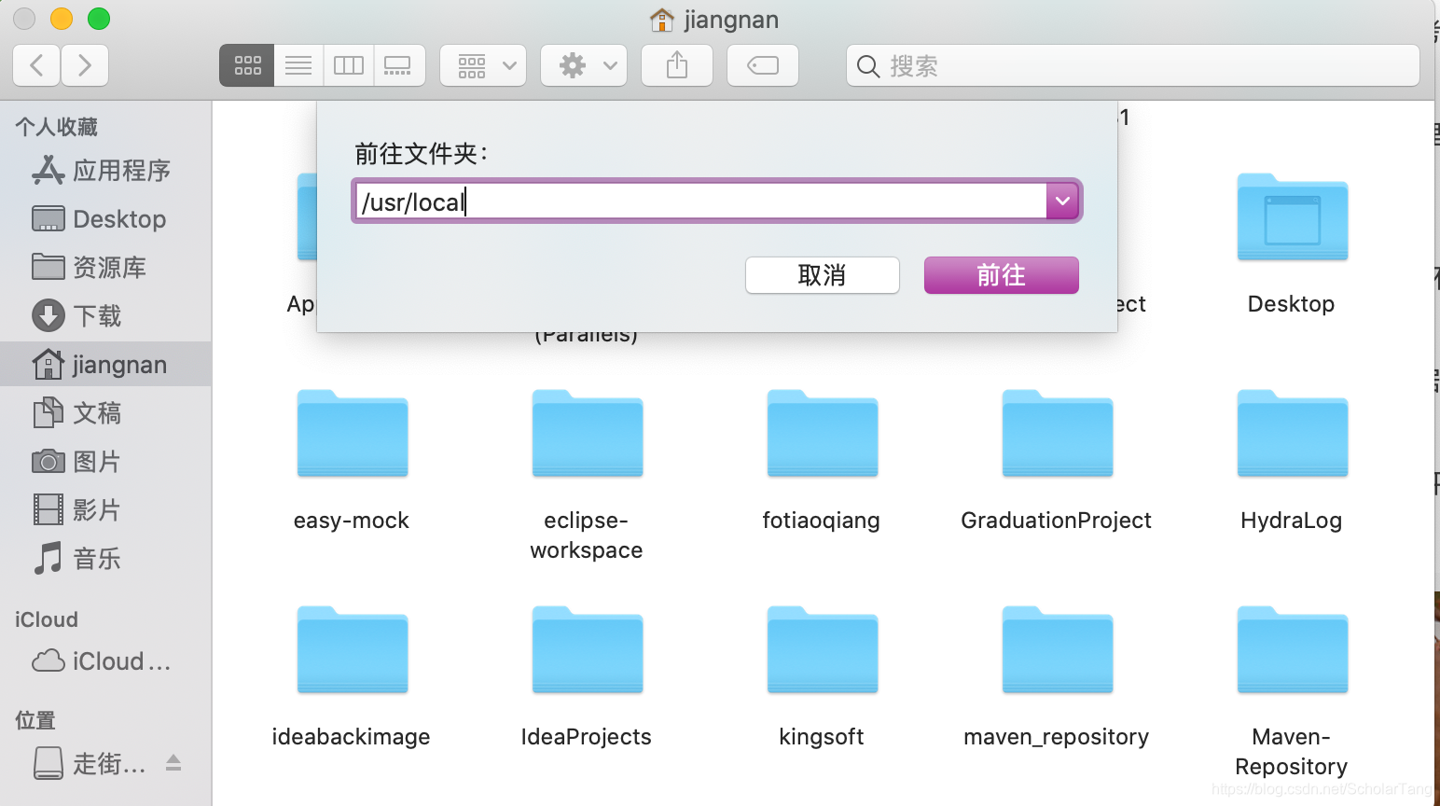
Task: Click the 前往 go button
Action: (1002, 275)
